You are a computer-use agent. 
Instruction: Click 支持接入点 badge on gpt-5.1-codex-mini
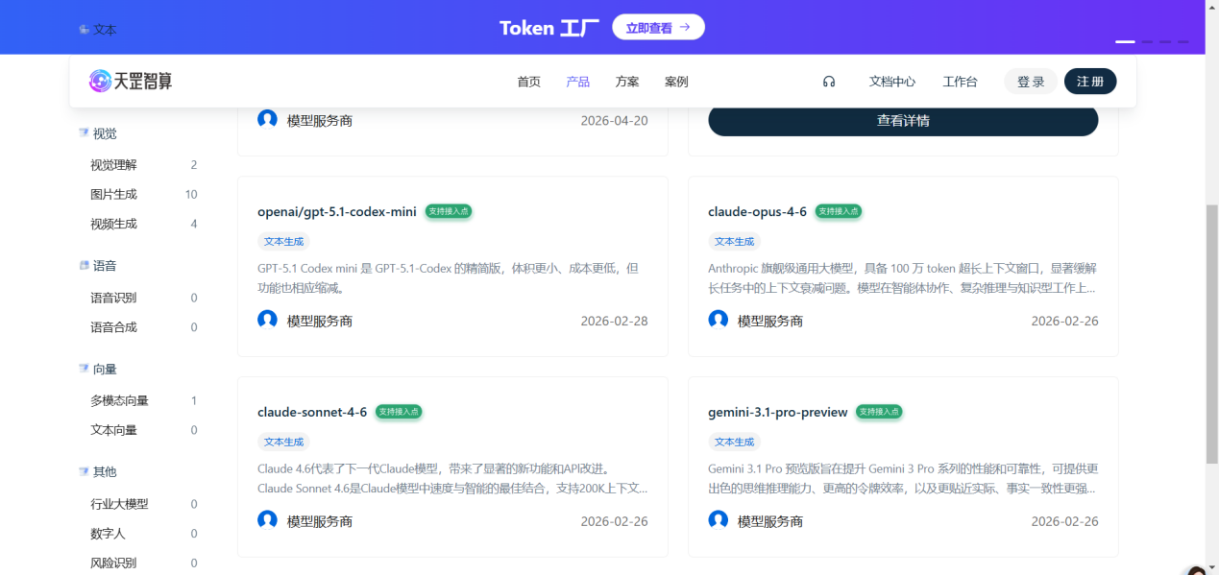click(x=449, y=211)
